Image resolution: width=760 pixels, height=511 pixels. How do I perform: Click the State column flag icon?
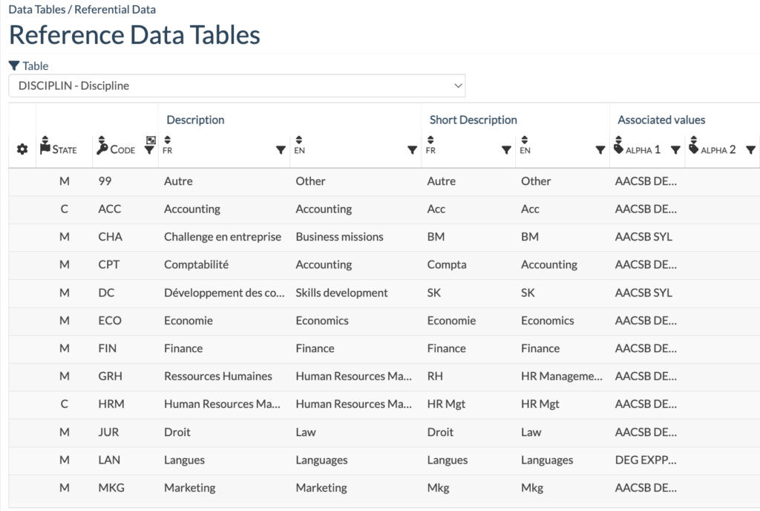45,149
